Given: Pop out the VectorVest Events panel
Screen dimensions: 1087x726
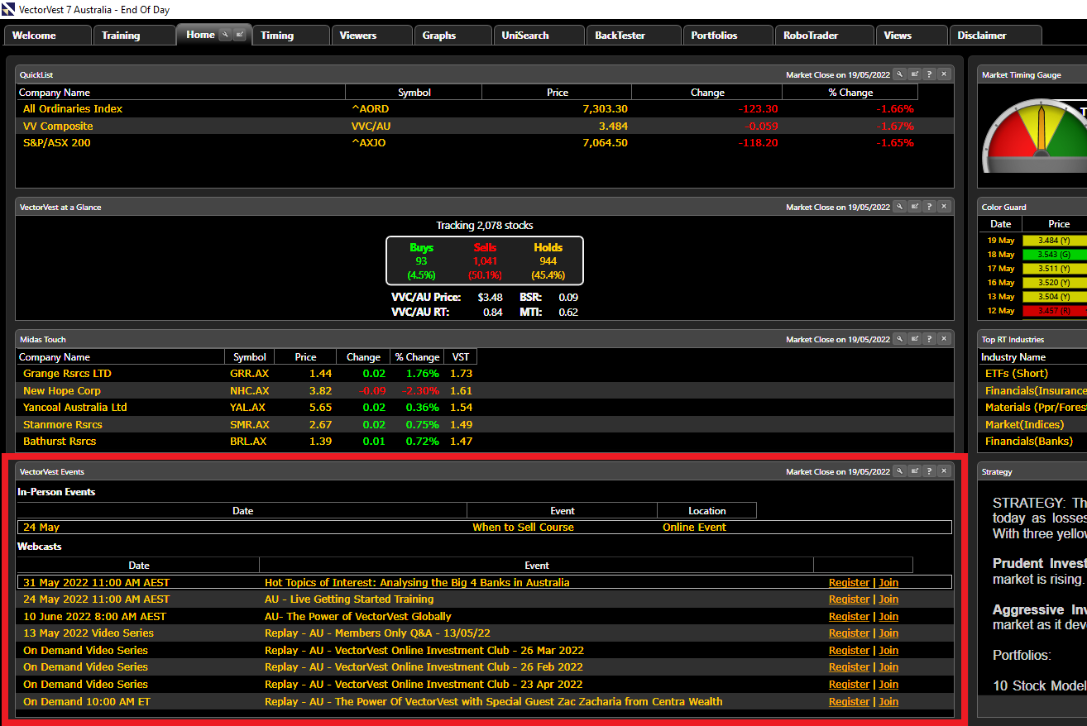Looking at the screenshot, I should pos(915,471).
